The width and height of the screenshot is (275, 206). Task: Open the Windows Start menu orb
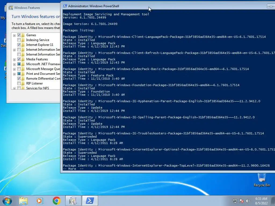[7, 201]
